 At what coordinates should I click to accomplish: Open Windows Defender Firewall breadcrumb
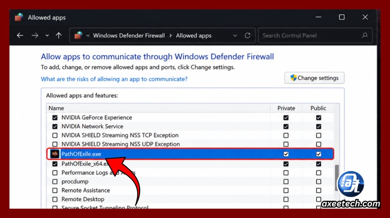coord(129,36)
